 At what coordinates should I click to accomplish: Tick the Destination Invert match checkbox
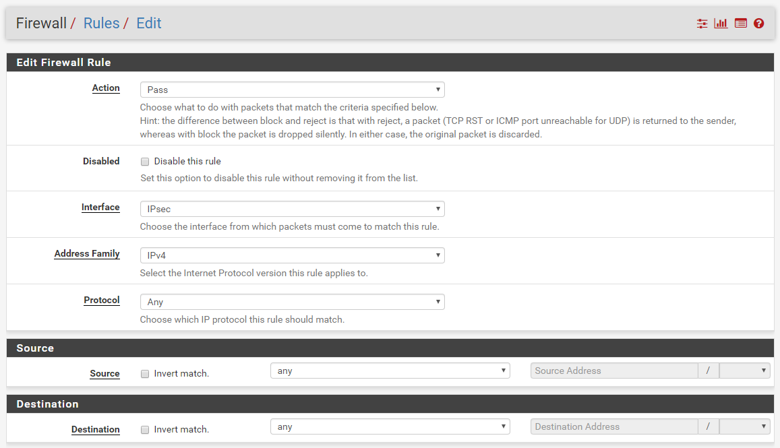pos(145,430)
